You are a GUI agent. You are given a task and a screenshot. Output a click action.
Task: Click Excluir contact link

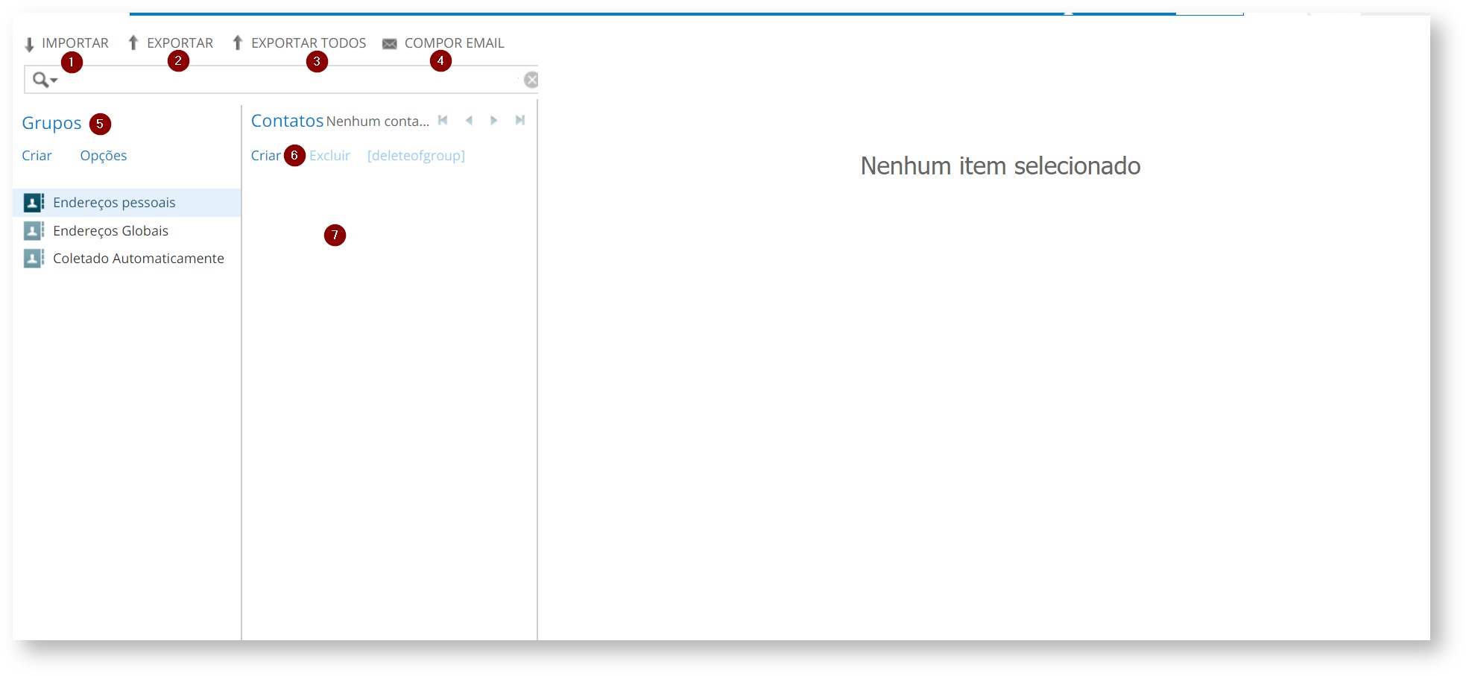(x=329, y=156)
